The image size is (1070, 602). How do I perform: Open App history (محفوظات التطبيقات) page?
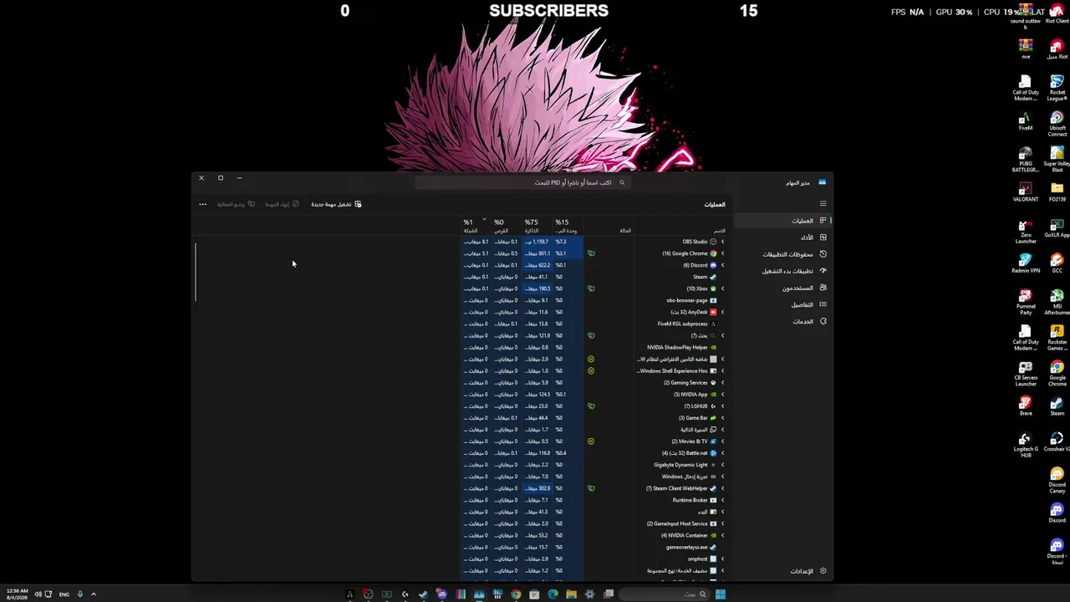tap(782, 254)
